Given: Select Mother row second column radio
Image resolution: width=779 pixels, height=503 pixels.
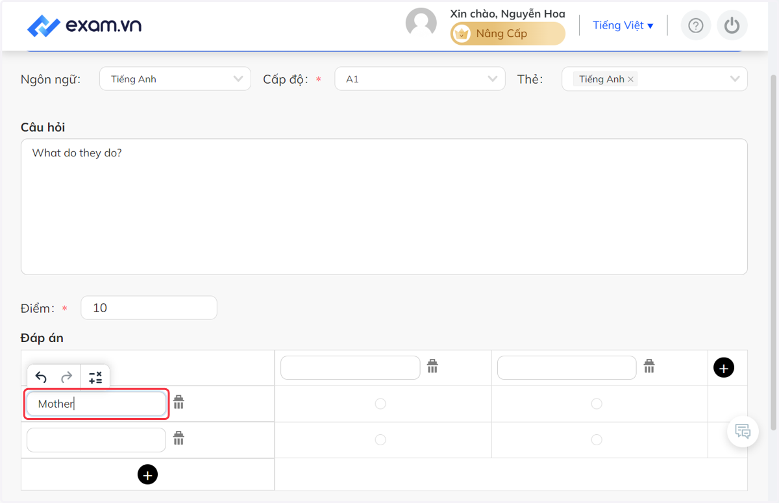Looking at the screenshot, I should [x=597, y=404].
